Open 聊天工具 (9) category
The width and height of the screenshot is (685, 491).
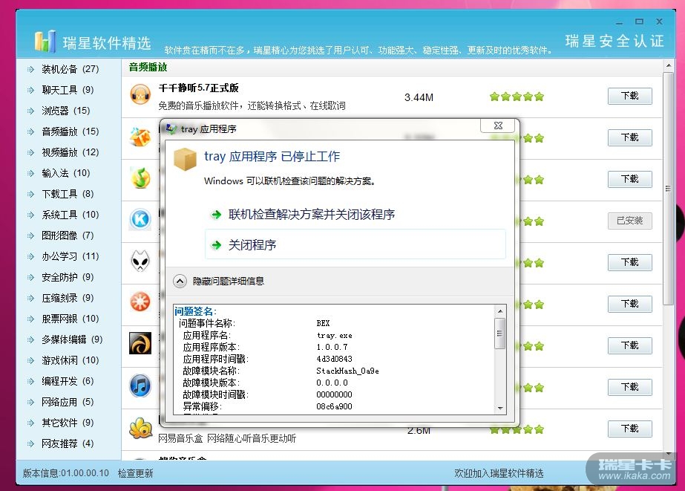68,90
